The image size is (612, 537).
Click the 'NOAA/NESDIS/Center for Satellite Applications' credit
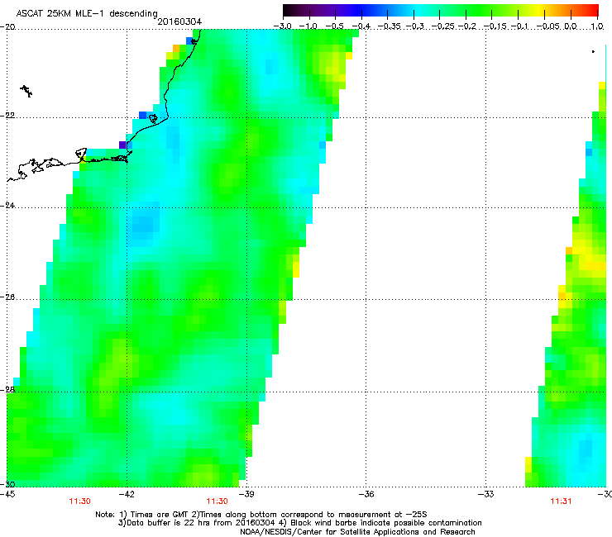pyautogui.click(x=357, y=532)
